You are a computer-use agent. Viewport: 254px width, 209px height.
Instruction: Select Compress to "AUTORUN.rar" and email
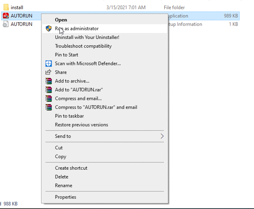pyautogui.click(x=96, y=107)
